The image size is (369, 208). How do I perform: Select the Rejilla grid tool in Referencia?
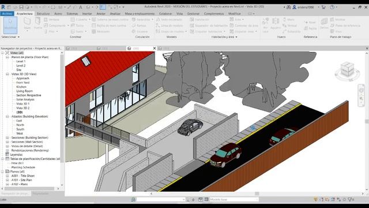[310, 28]
